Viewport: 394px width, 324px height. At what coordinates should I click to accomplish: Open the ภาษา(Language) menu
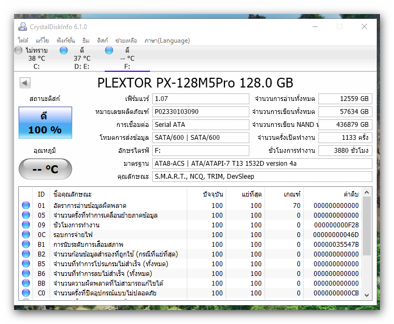tap(167, 40)
